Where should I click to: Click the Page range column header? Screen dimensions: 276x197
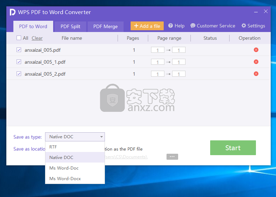click(169, 38)
